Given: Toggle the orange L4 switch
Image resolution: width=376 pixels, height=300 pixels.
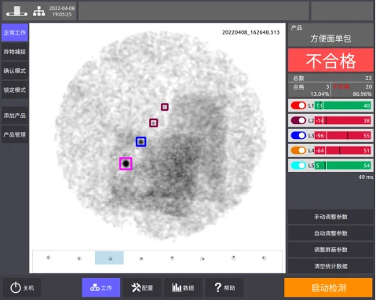Looking at the screenshot, I should pos(298,150).
